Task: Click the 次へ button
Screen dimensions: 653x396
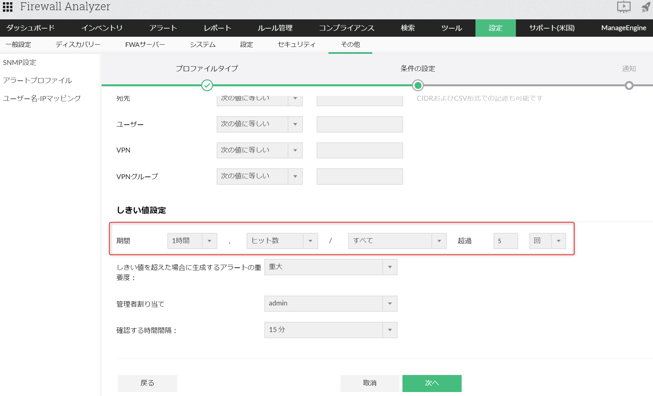Action: coord(432,383)
